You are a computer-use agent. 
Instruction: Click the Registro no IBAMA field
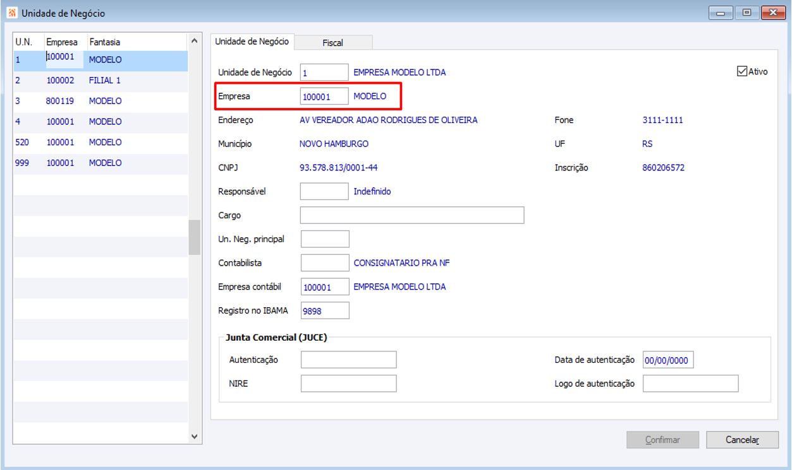click(325, 310)
